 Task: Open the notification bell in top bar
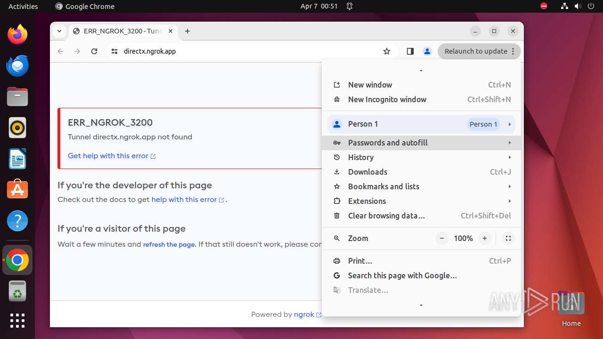click(350, 6)
